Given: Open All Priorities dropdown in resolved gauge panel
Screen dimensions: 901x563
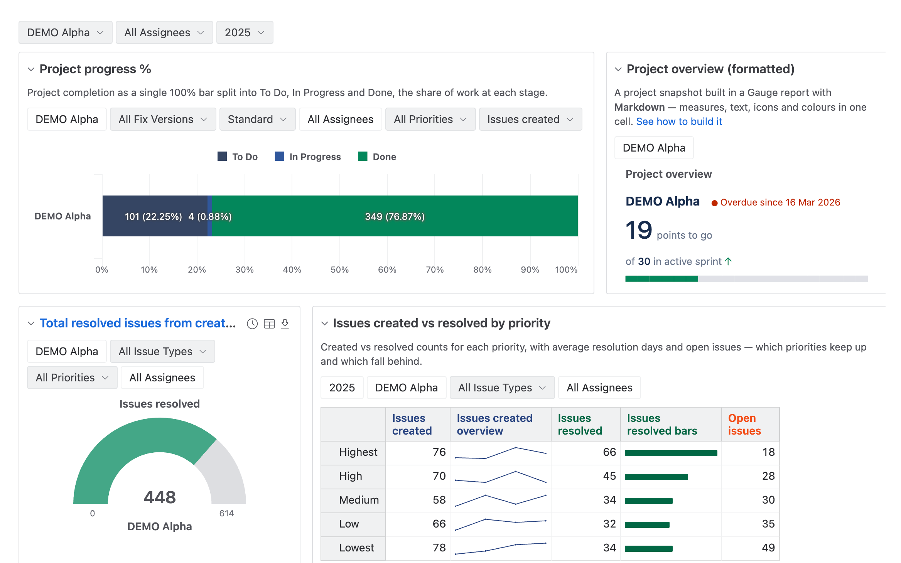Looking at the screenshot, I should (x=73, y=378).
